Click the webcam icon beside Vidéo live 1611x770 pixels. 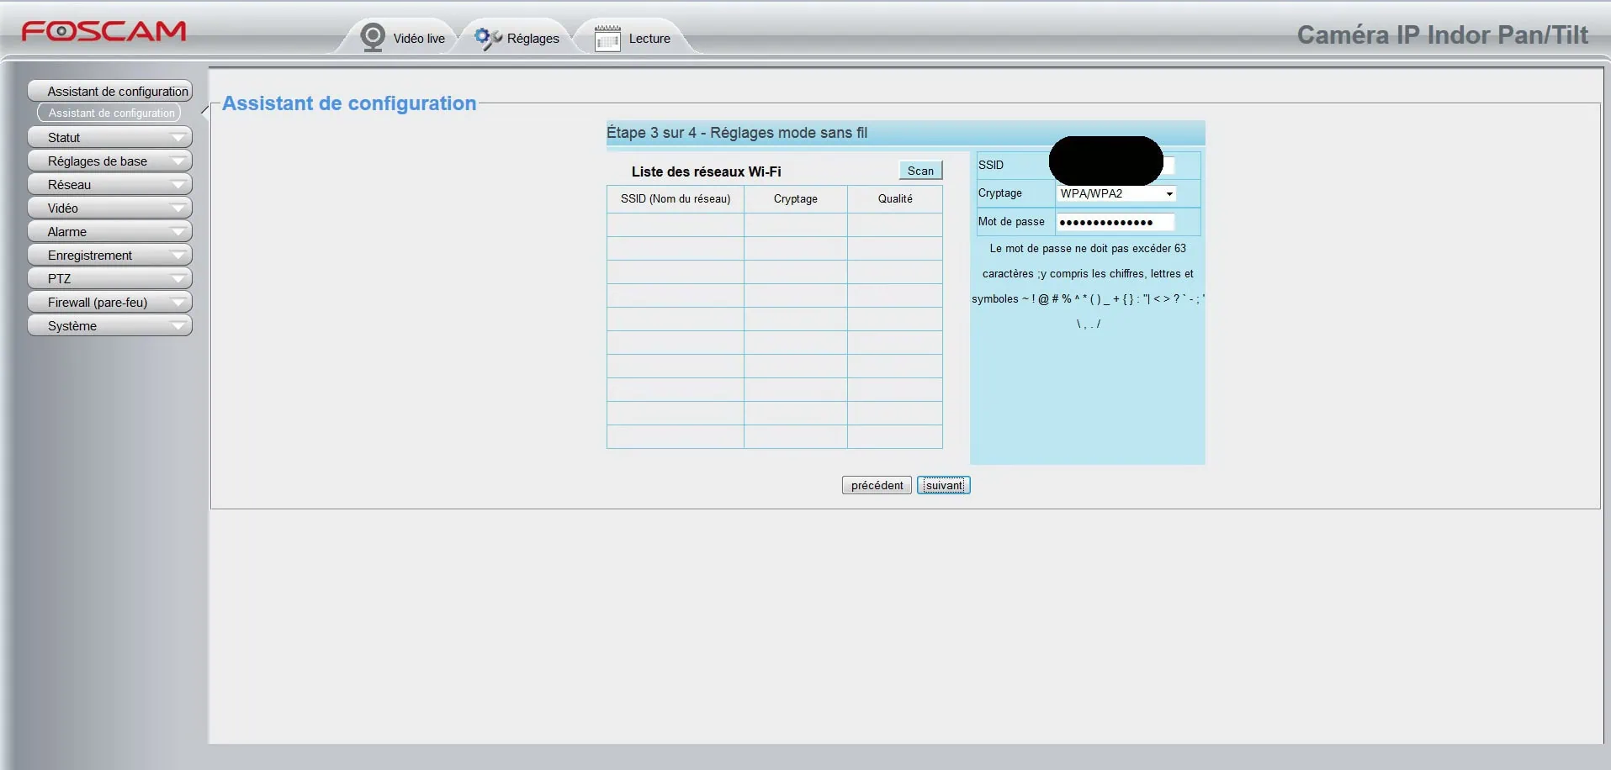(x=372, y=37)
